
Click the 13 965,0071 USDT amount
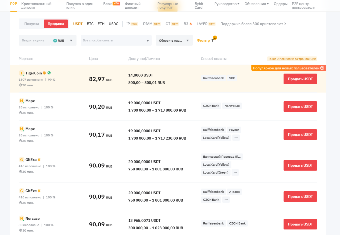tap(144, 220)
